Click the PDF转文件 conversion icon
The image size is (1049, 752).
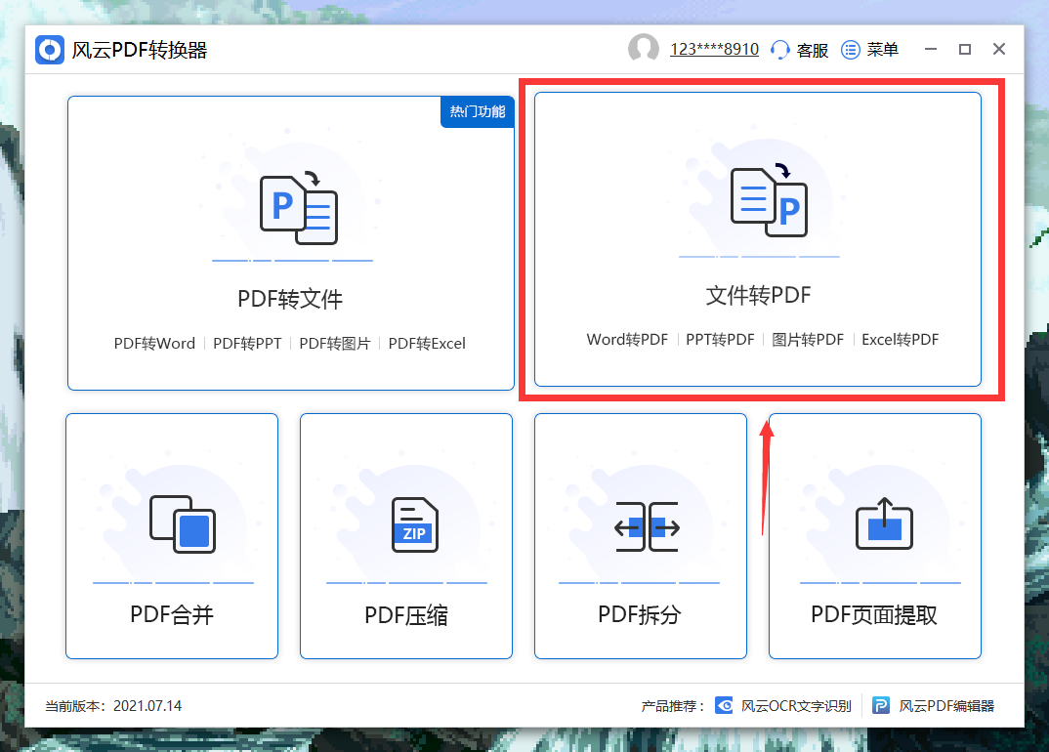(x=299, y=208)
